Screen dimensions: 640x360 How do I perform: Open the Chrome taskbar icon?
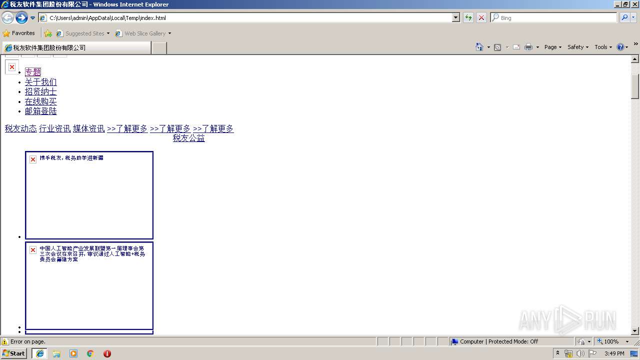(x=90, y=353)
